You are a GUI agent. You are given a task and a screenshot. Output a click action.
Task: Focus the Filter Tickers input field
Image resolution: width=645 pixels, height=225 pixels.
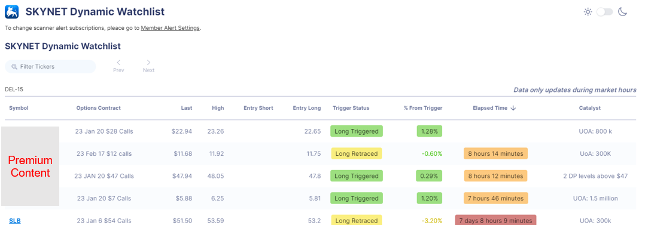tap(50, 66)
